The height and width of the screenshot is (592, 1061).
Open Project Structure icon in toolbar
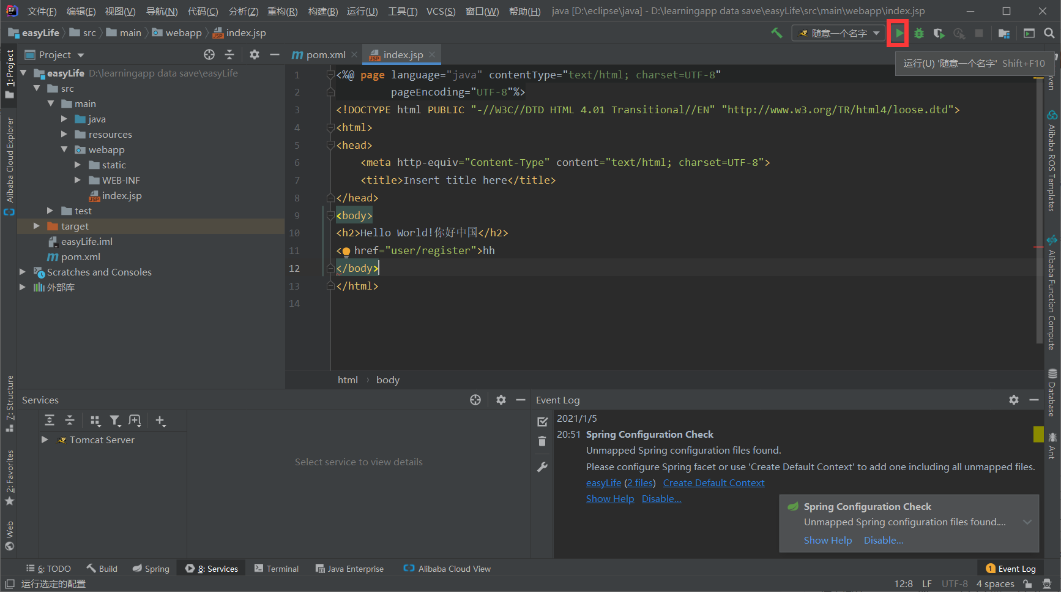tap(1004, 33)
